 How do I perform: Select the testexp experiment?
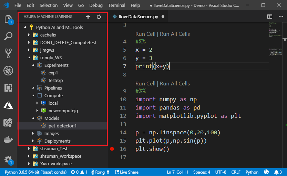click(56, 80)
